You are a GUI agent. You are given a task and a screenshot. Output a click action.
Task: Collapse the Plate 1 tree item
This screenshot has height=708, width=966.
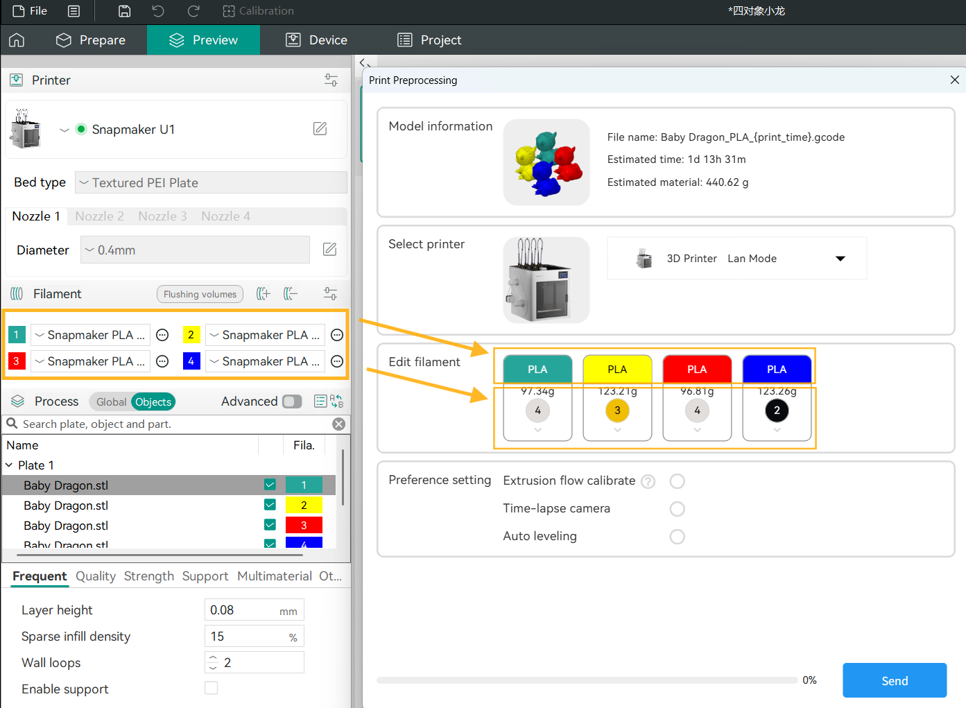point(9,465)
